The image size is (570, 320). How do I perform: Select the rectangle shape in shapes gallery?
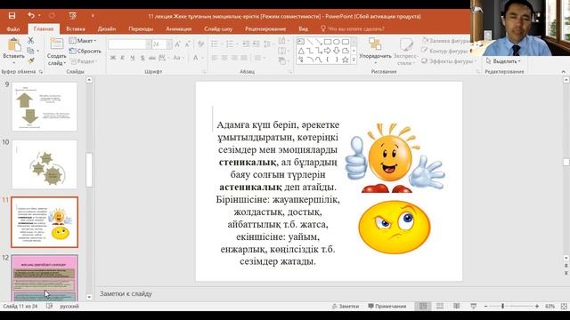pos(328,42)
